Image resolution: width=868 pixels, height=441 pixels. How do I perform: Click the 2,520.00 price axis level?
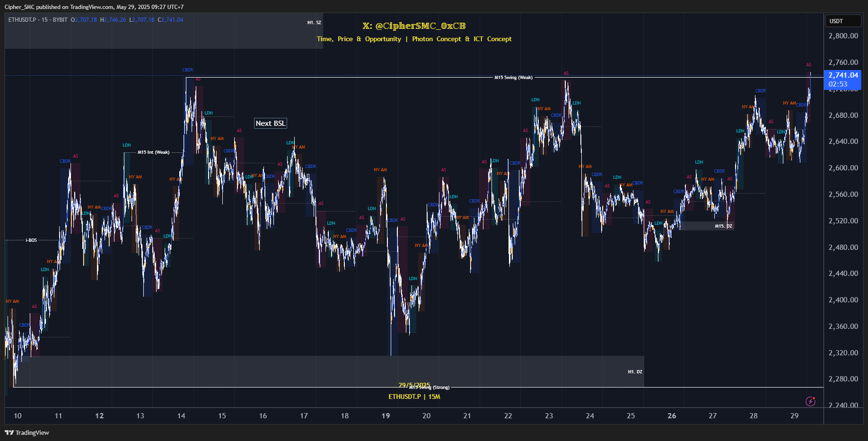click(843, 221)
